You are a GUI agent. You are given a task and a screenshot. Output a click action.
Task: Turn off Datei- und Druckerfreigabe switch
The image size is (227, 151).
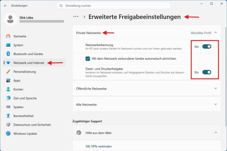[x=207, y=72]
